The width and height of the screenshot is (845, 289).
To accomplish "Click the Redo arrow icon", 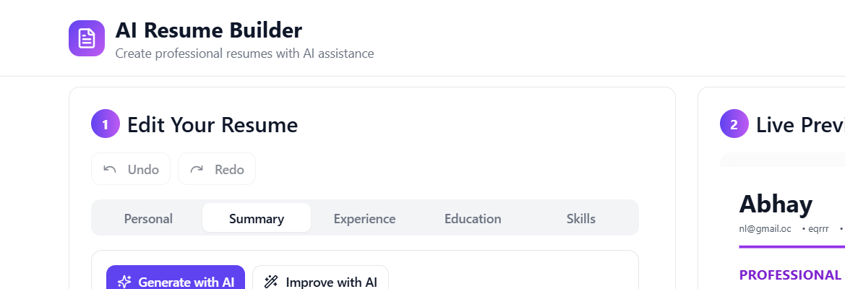I will coord(197,170).
